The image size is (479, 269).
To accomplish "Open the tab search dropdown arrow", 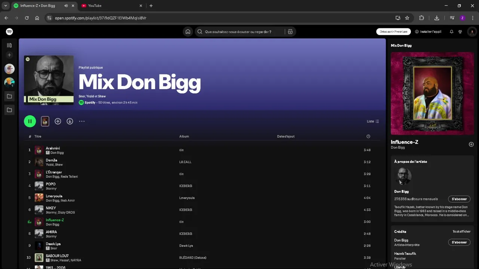I will (5, 6).
